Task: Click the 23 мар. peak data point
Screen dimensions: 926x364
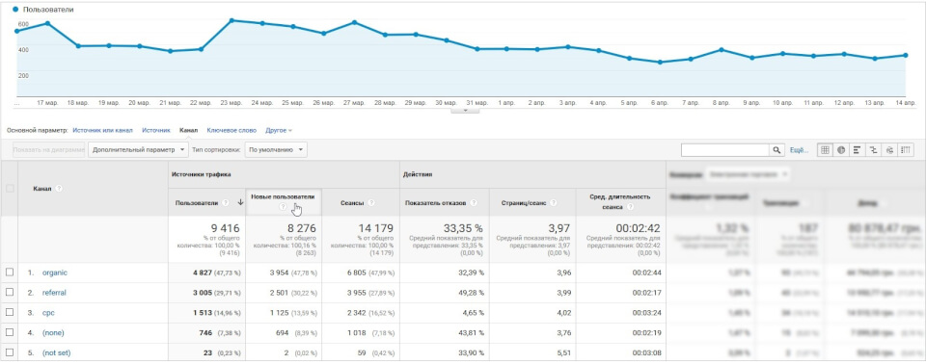Action: point(231,20)
